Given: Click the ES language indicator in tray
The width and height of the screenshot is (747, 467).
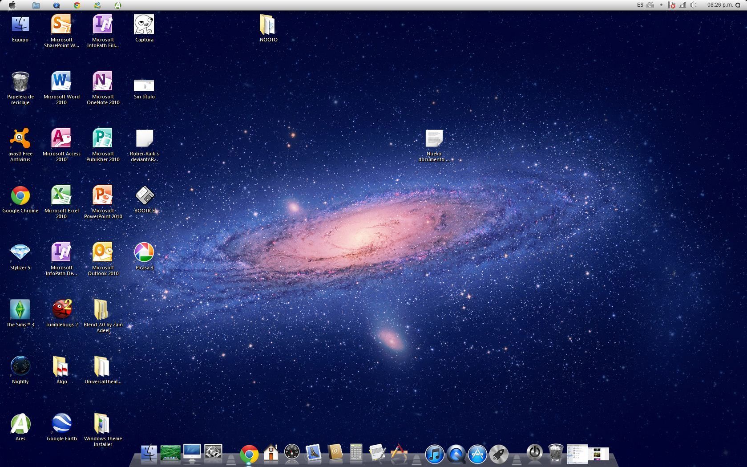Looking at the screenshot, I should [x=640, y=5].
